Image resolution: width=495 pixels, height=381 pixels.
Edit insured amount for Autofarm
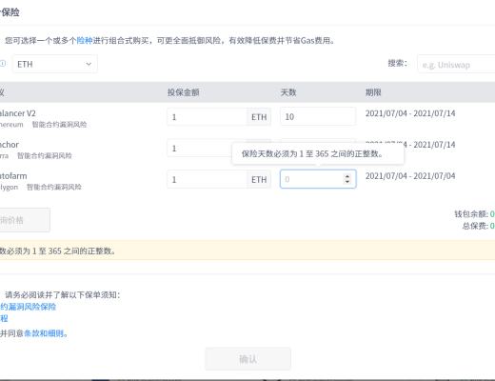tap(207, 180)
